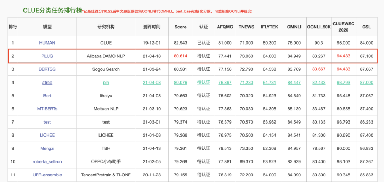Select the TBH institution cell
Image resolution: width=384 pixels, height=182 pixels.
(106, 148)
